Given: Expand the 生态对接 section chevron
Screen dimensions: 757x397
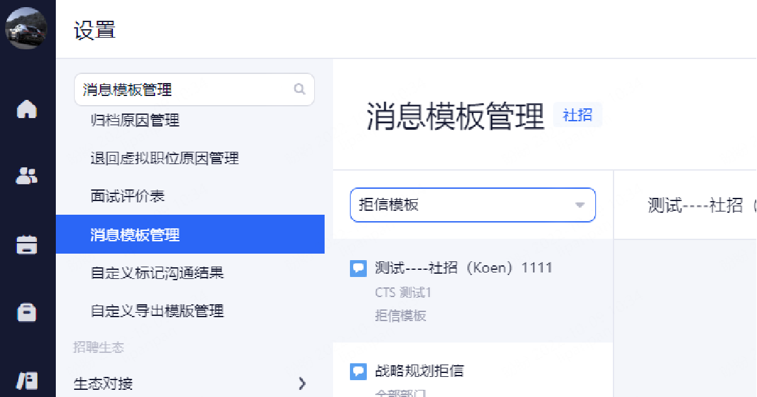Looking at the screenshot, I should point(303,383).
